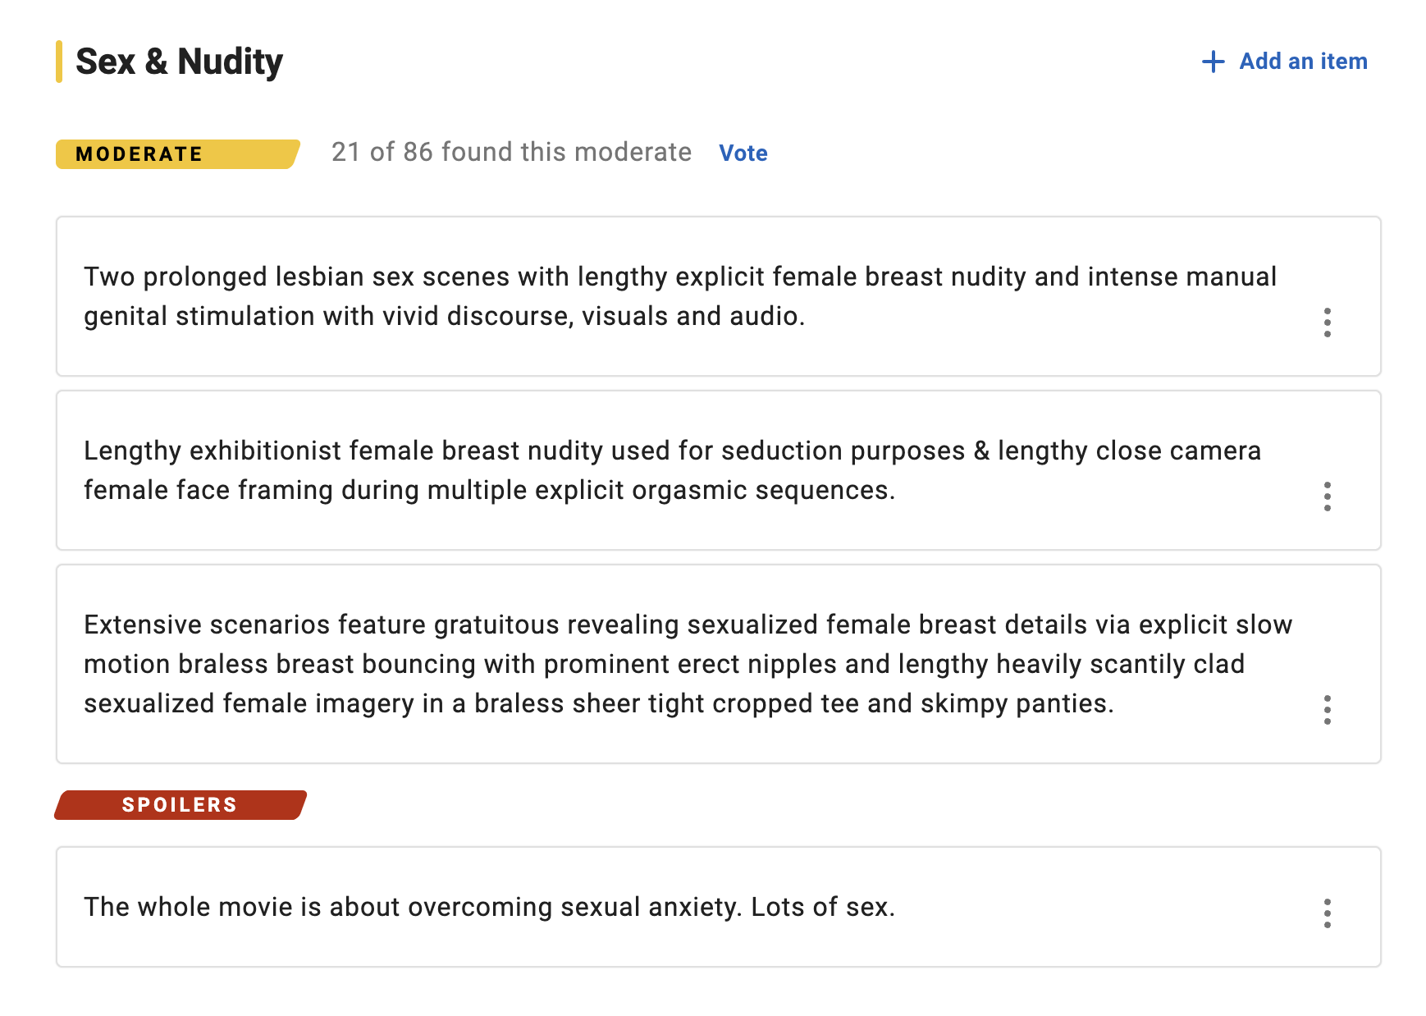The width and height of the screenshot is (1426, 1016).
Task: Click the red SPOILERS badge
Action: click(181, 805)
